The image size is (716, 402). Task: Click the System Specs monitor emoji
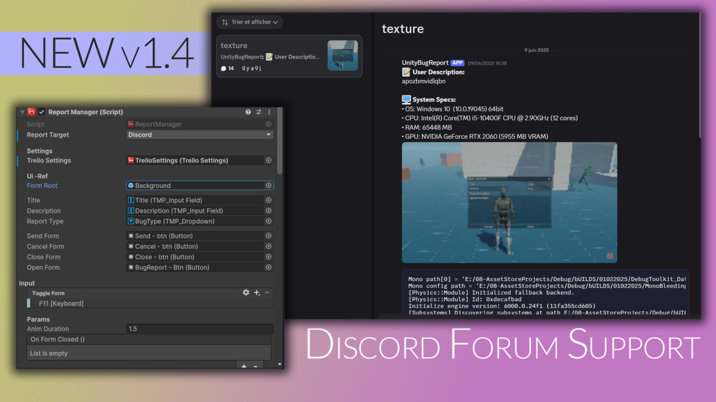(x=406, y=99)
